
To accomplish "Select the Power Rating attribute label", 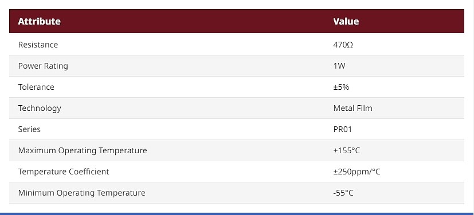I will (x=43, y=66).
